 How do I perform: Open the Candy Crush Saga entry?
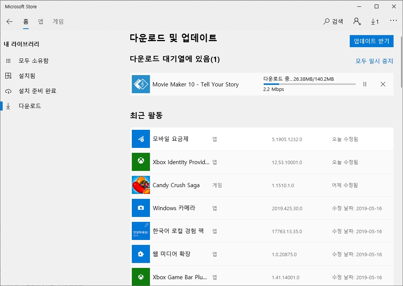click(x=262, y=185)
